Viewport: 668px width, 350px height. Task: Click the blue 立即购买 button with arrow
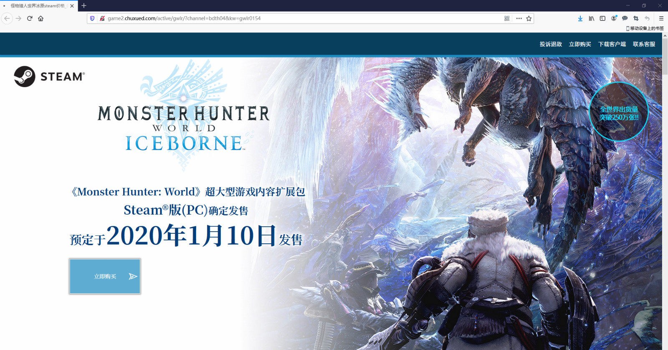coord(105,276)
